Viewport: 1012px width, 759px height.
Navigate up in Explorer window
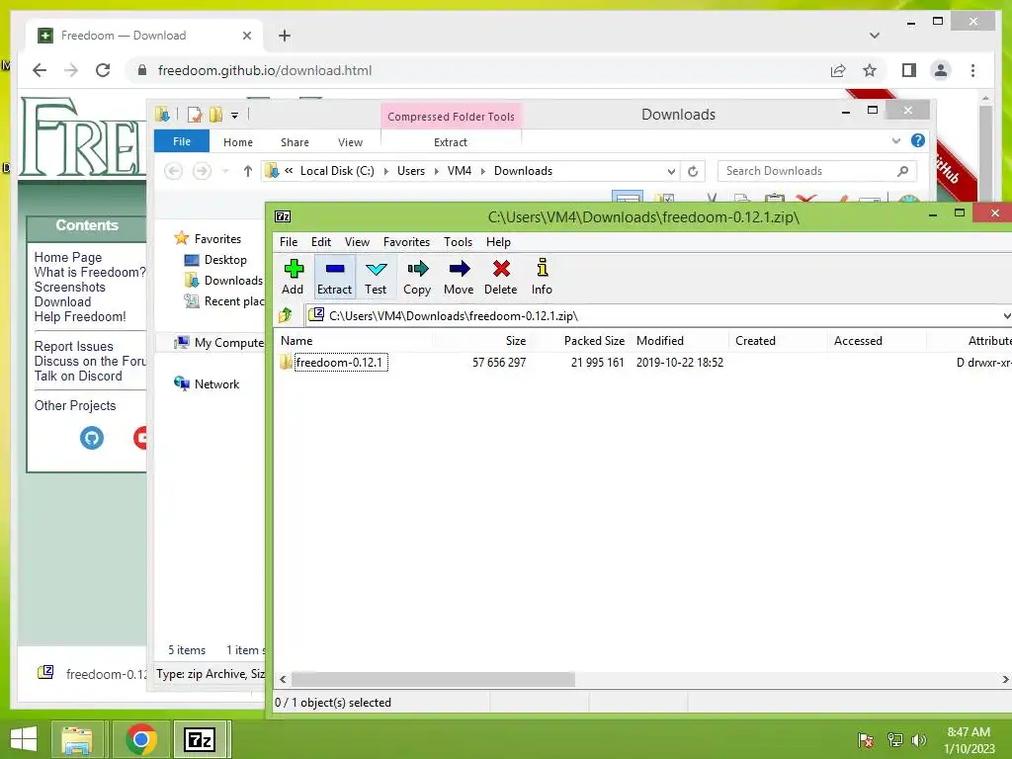pos(248,171)
